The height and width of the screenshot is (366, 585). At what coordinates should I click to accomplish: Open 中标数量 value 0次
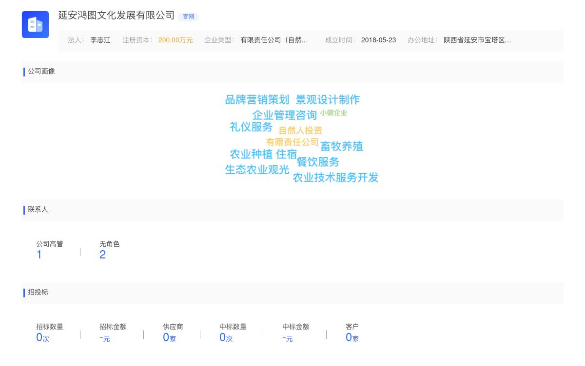(226, 337)
